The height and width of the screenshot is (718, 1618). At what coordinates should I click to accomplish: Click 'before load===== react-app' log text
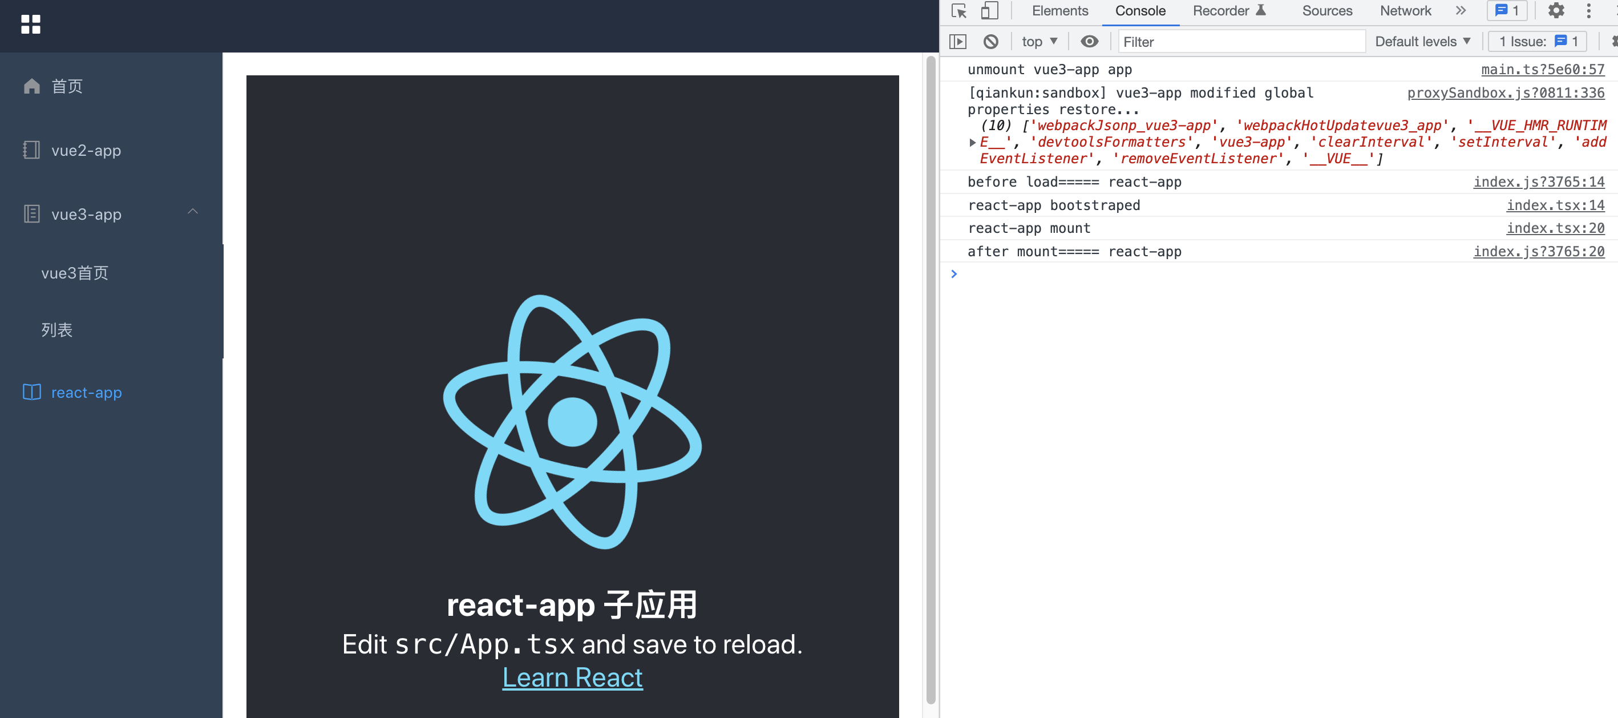pos(1074,182)
